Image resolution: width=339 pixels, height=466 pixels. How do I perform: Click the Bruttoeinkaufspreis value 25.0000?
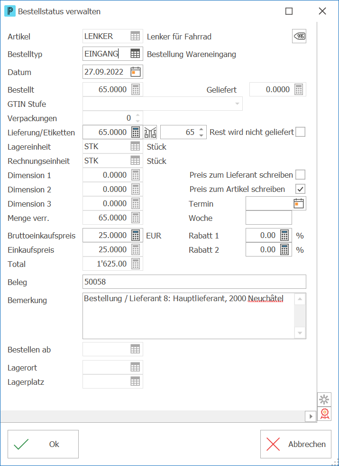112,236
